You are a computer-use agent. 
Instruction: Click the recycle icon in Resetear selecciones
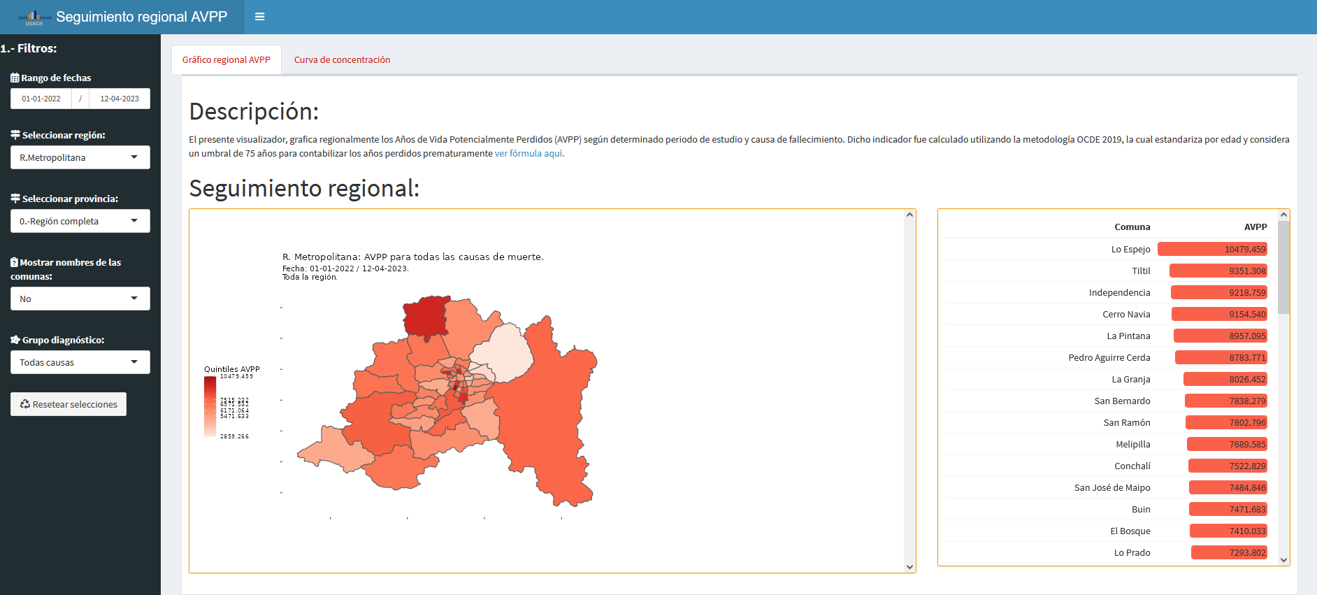coord(25,404)
